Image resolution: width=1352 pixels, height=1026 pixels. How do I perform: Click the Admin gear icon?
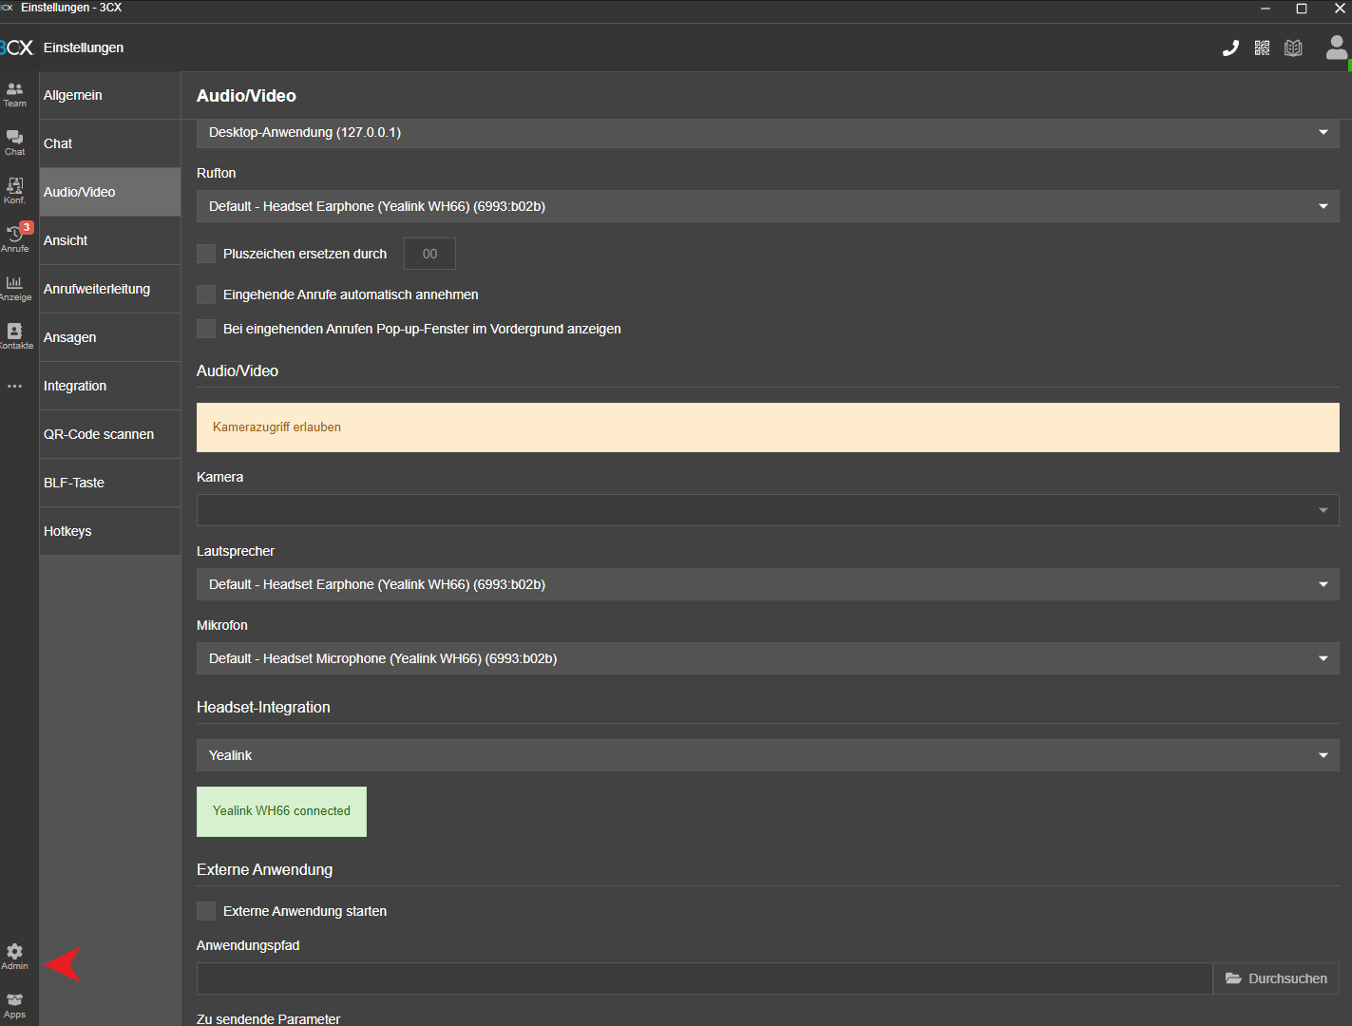15,956
